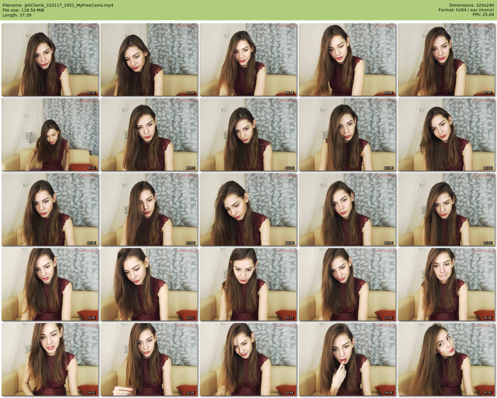Click the 'Format: h264 / aac (mono)' line
The height and width of the screenshot is (398, 497).
[466, 10]
